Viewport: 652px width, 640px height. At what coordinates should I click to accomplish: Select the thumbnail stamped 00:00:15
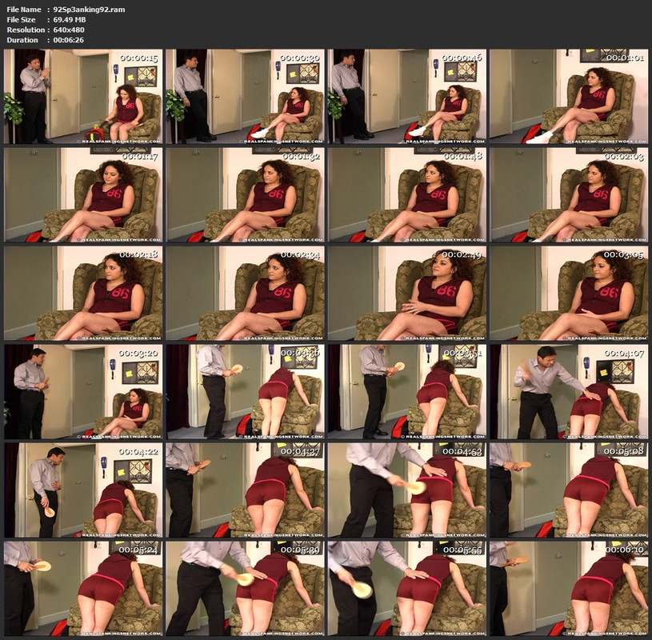[83, 97]
